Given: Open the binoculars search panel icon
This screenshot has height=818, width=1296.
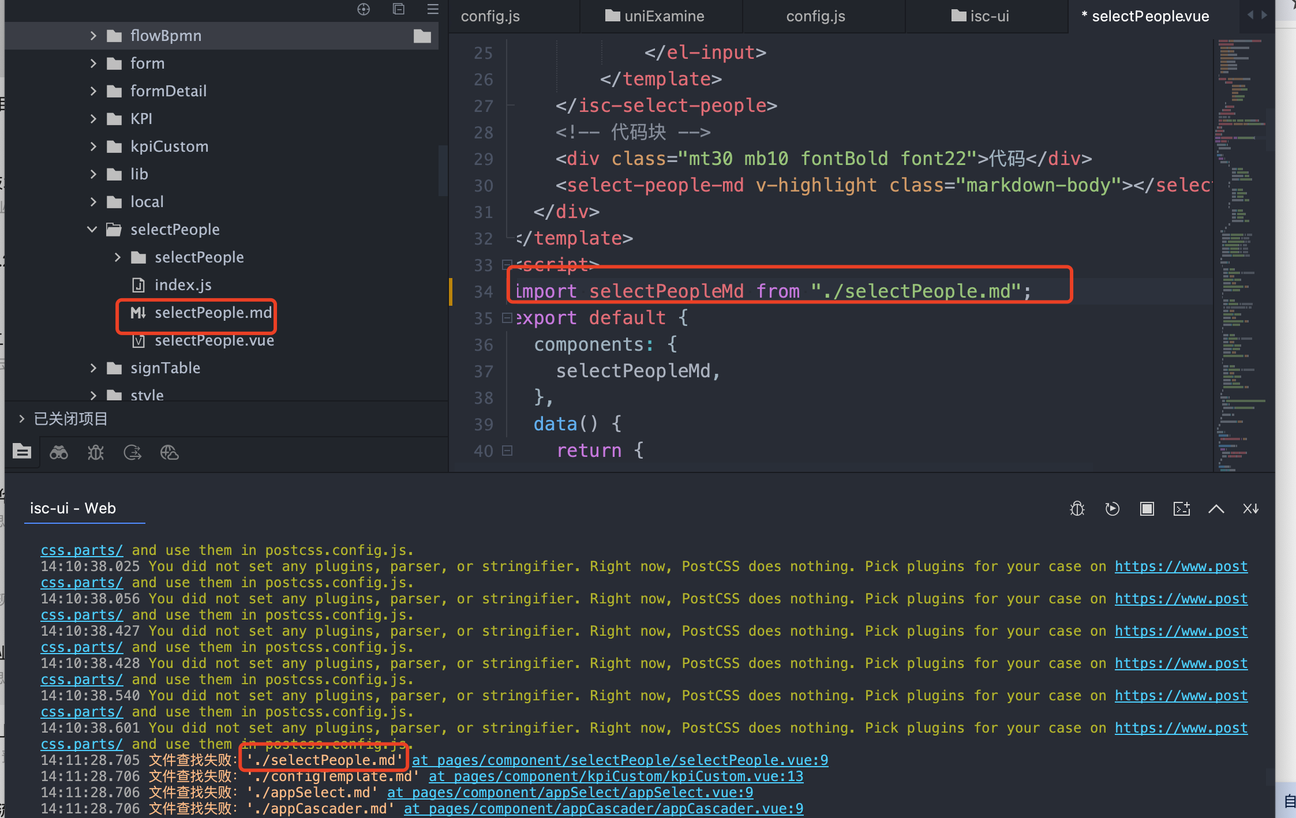Looking at the screenshot, I should tap(58, 453).
